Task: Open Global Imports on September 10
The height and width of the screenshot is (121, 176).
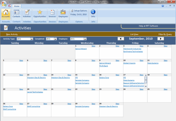Action: [129, 63]
